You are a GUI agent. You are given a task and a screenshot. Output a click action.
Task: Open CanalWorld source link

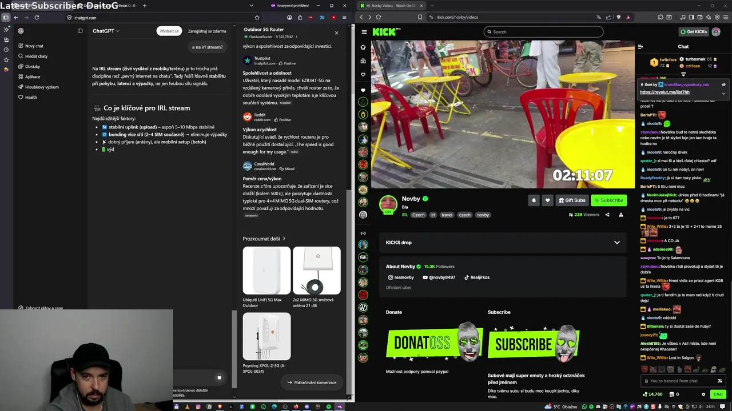point(269,166)
